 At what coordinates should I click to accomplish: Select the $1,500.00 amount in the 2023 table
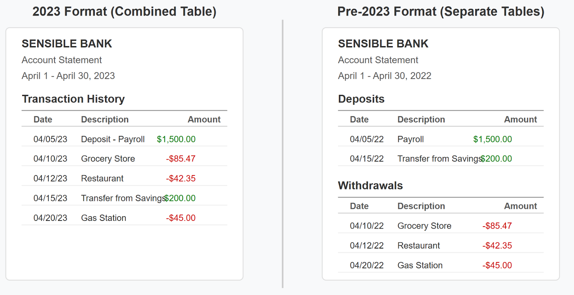(176, 139)
